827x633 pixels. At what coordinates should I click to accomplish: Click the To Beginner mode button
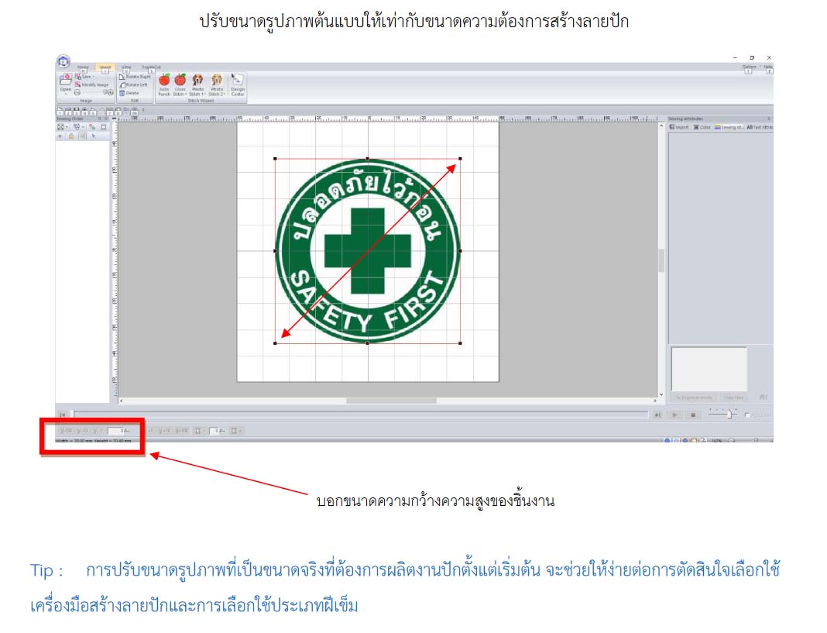pyautogui.click(x=694, y=397)
